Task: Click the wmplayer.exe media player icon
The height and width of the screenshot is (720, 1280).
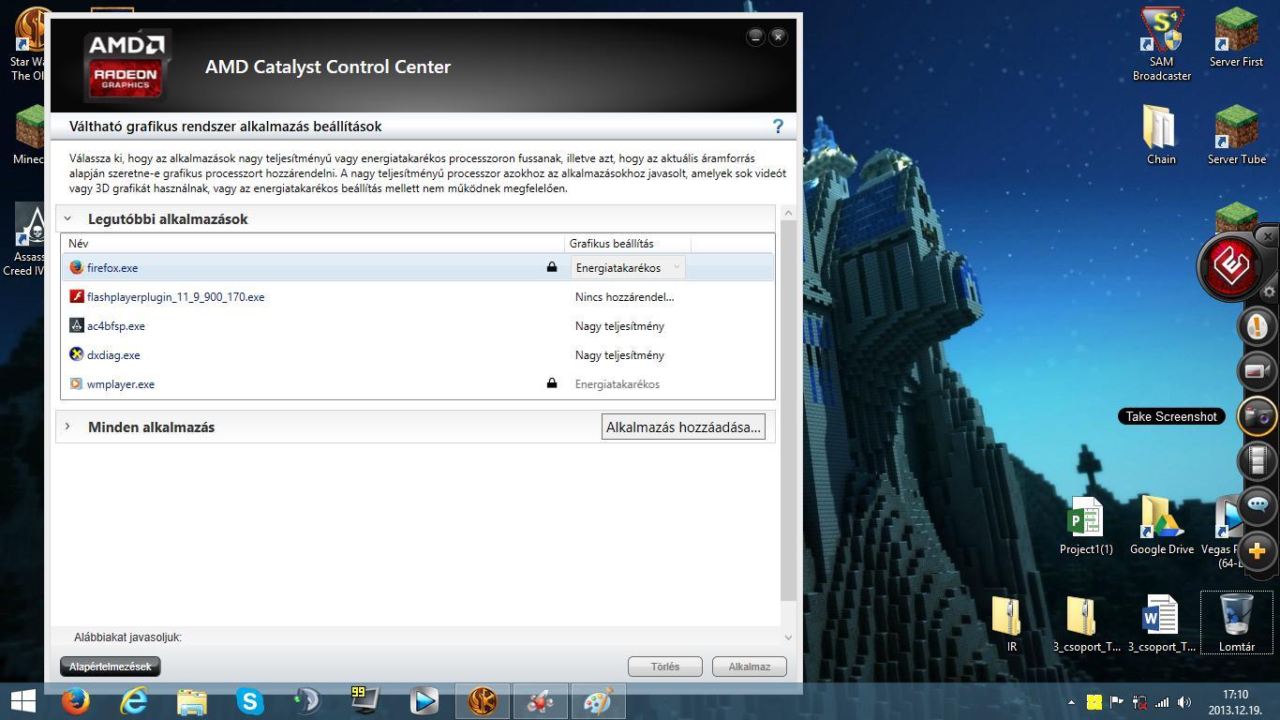Action: point(77,383)
